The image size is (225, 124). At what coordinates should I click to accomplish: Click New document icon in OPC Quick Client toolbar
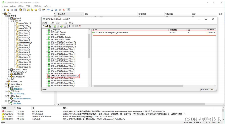(x=43, y=26)
